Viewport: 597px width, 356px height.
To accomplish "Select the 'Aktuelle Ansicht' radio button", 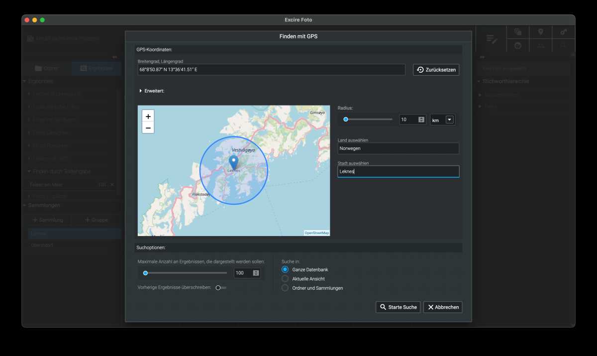I will click(285, 279).
